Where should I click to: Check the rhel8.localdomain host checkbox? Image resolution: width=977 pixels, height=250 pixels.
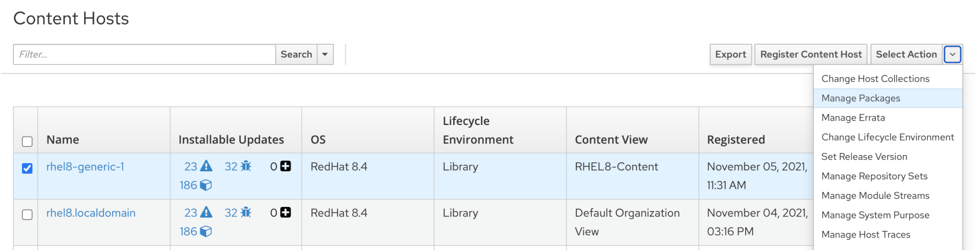(x=27, y=215)
